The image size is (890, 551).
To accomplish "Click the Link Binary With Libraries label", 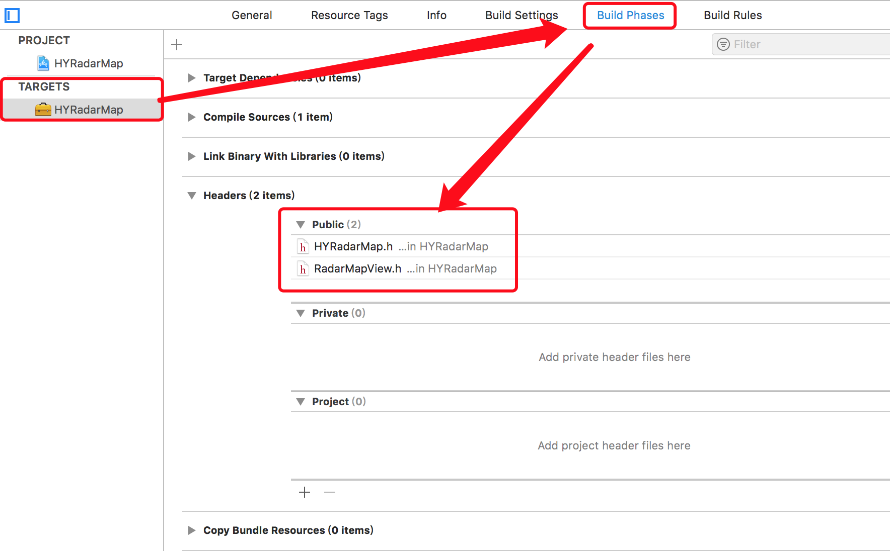I will (x=294, y=156).
